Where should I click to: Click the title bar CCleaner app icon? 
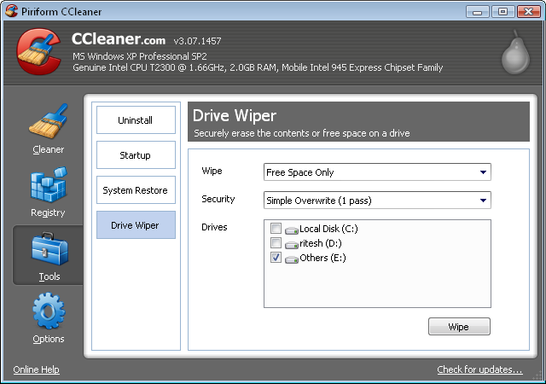click(11, 11)
